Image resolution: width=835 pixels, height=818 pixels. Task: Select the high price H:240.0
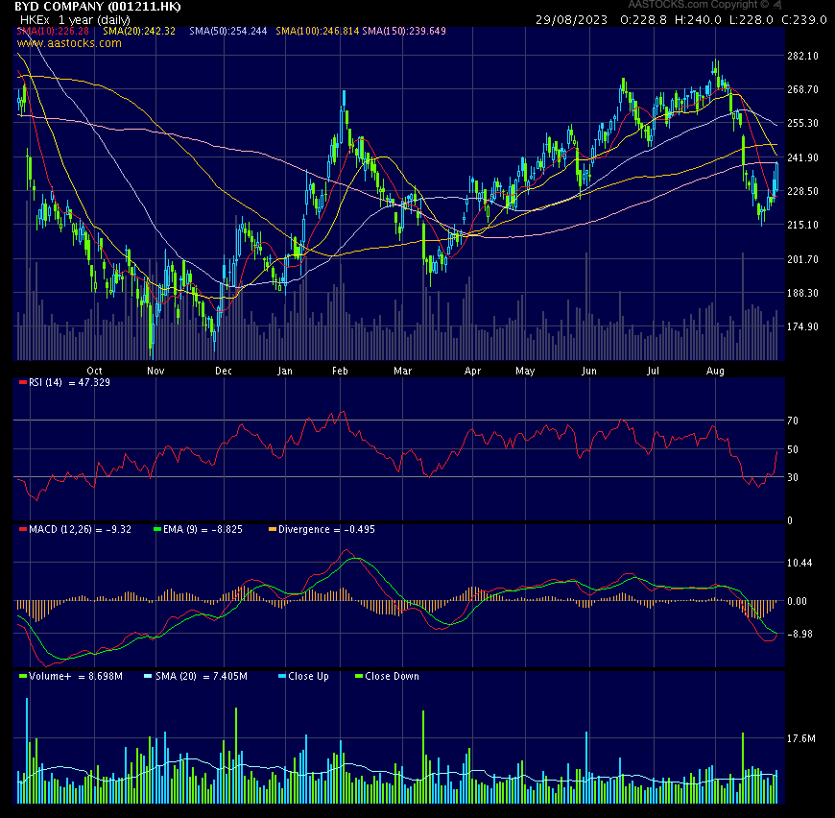pos(698,20)
